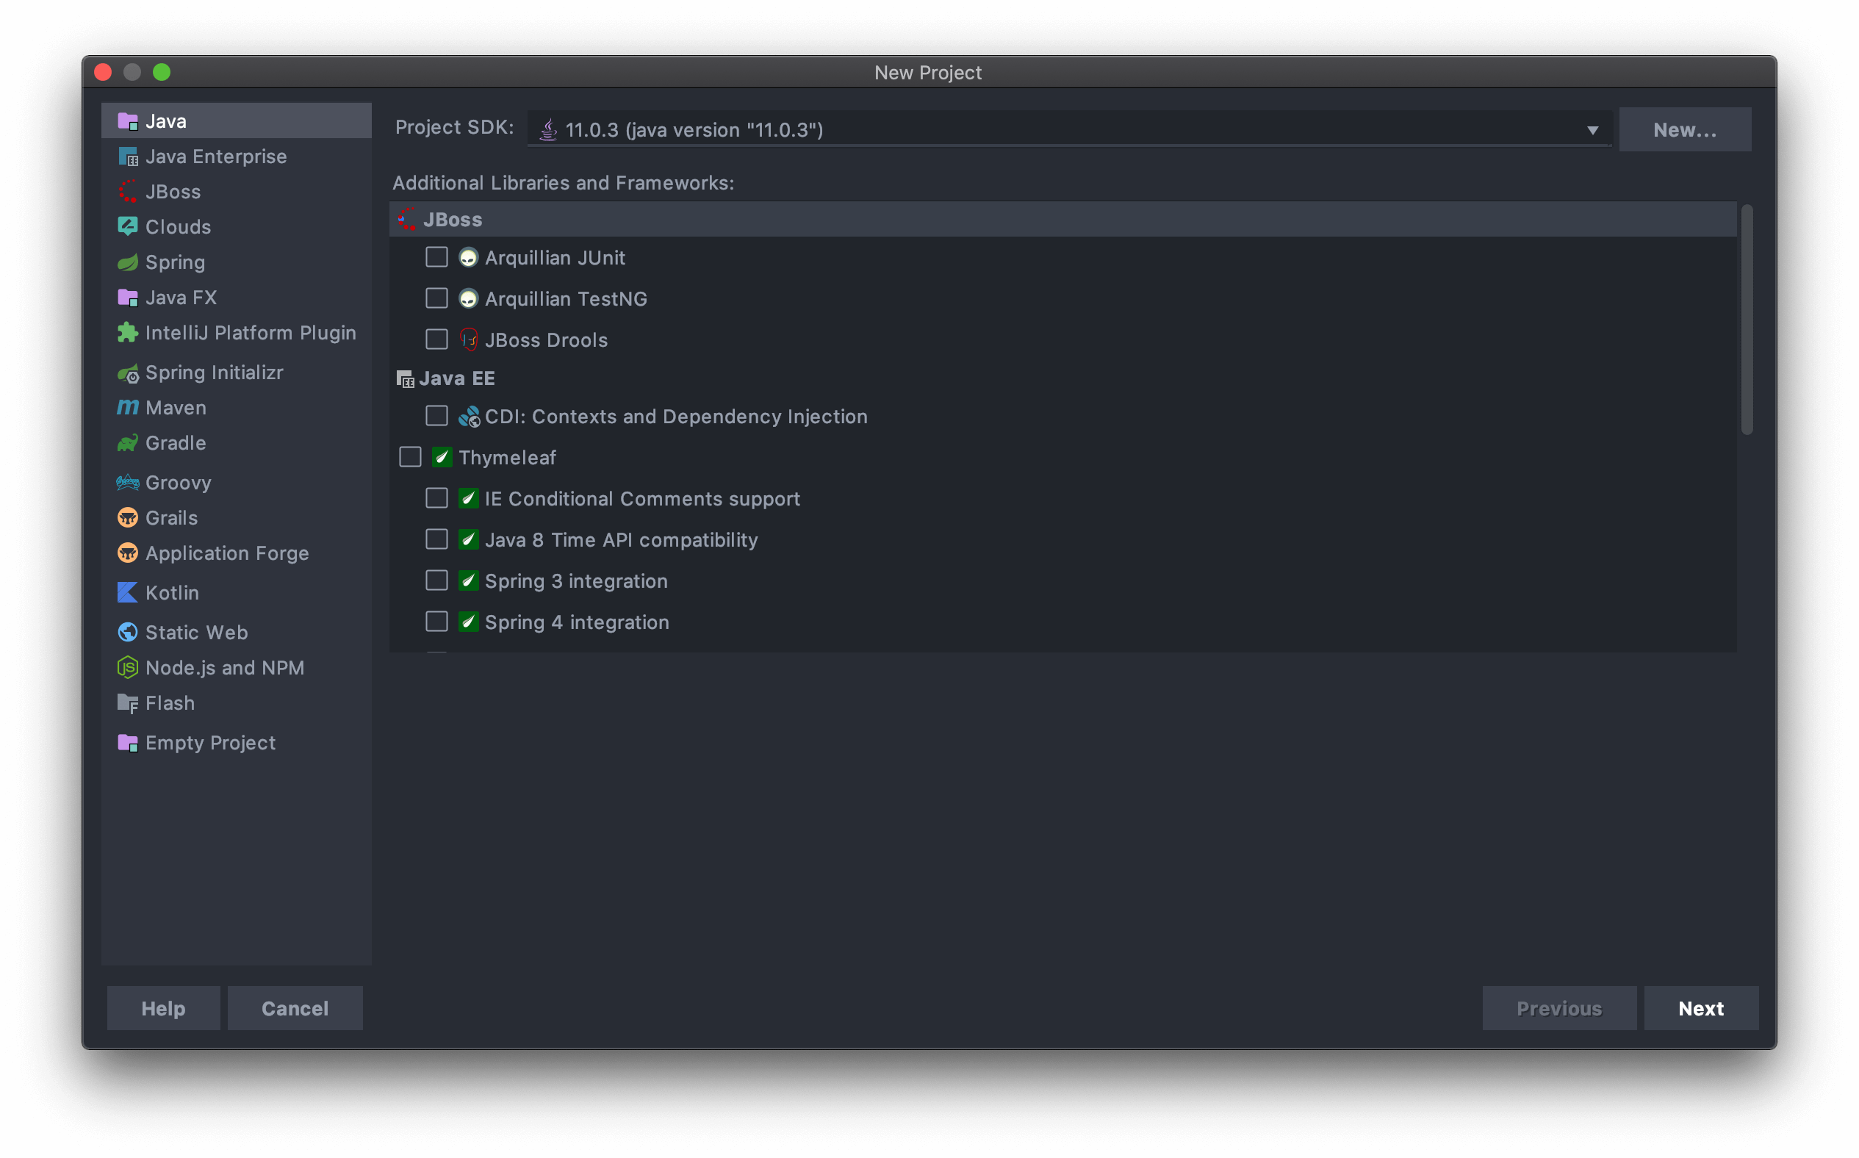Click the frameworks list scrollbar
This screenshot has width=1859, height=1158.
pos(1747,320)
